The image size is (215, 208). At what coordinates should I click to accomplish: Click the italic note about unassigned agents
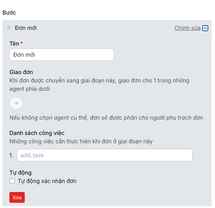point(106,118)
